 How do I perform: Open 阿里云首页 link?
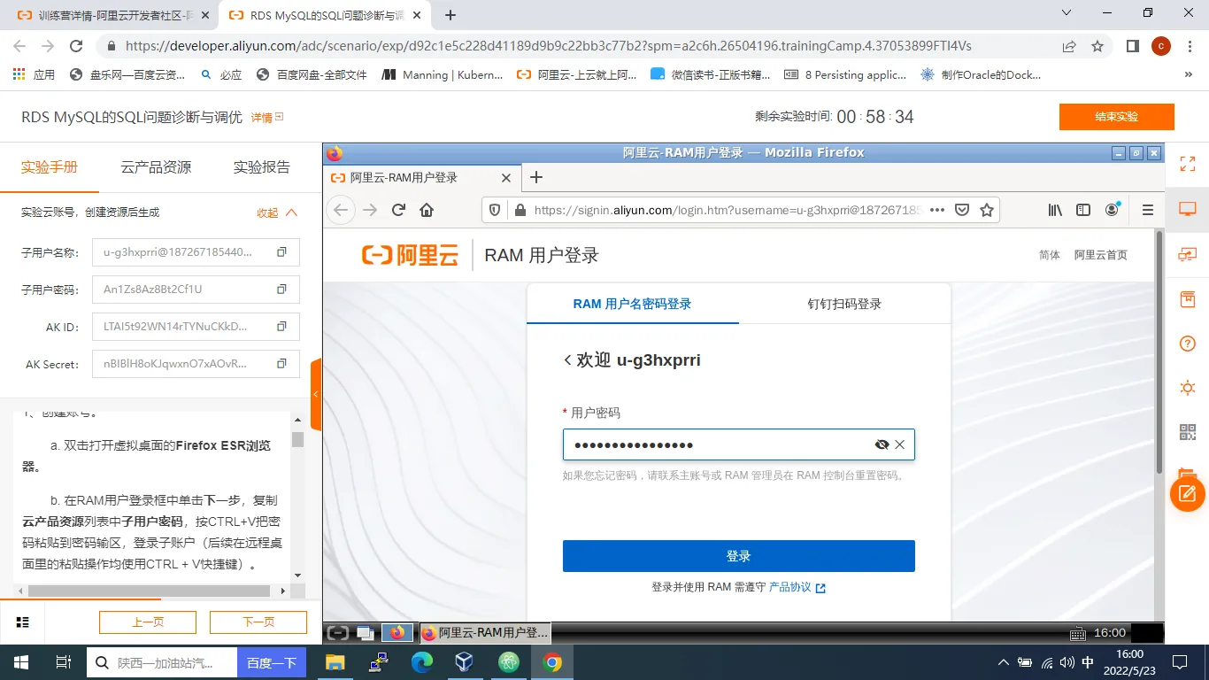point(1101,255)
